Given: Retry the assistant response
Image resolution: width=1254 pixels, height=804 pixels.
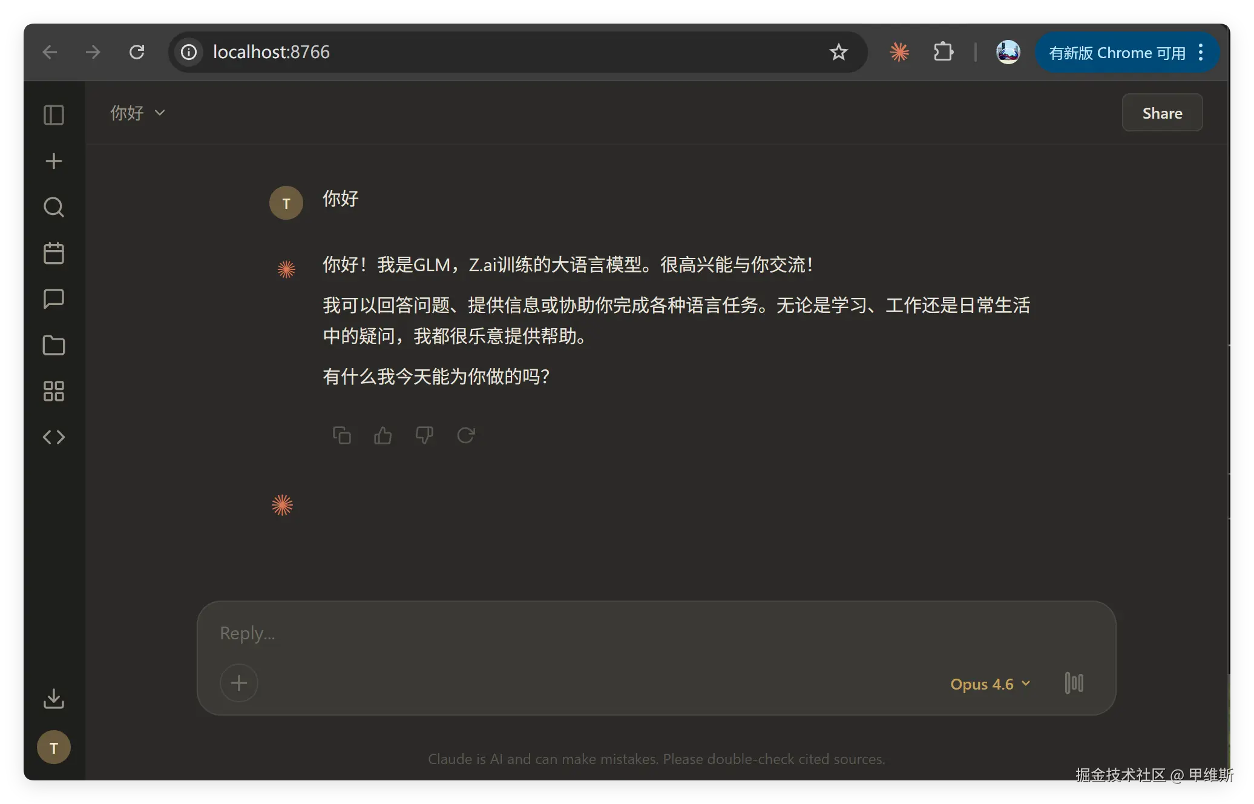Looking at the screenshot, I should (x=465, y=435).
